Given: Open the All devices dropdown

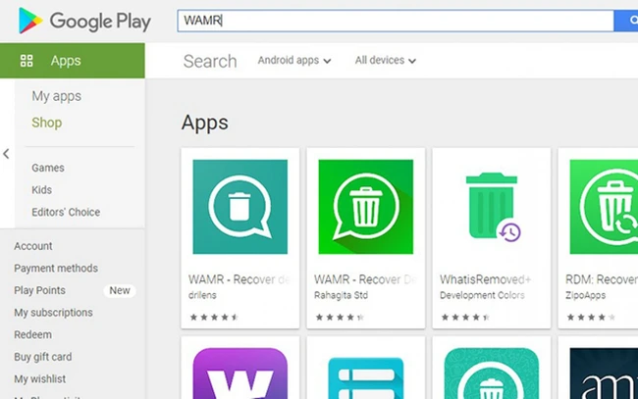Looking at the screenshot, I should coord(386,61).
